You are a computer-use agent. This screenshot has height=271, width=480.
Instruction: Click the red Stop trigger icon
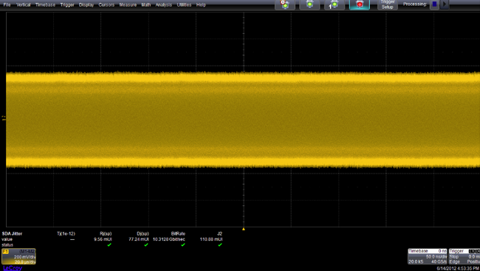coord(360,4)
